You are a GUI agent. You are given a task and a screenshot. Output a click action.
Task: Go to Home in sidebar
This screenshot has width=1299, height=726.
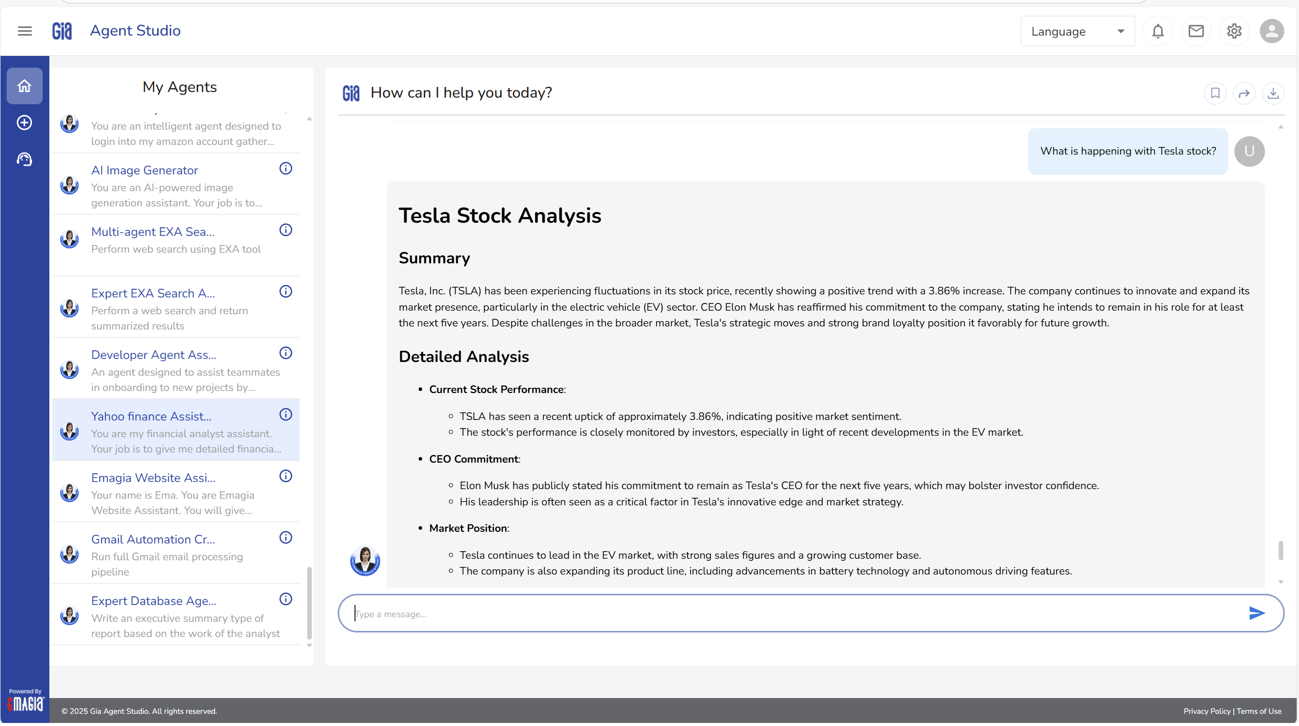24,86
